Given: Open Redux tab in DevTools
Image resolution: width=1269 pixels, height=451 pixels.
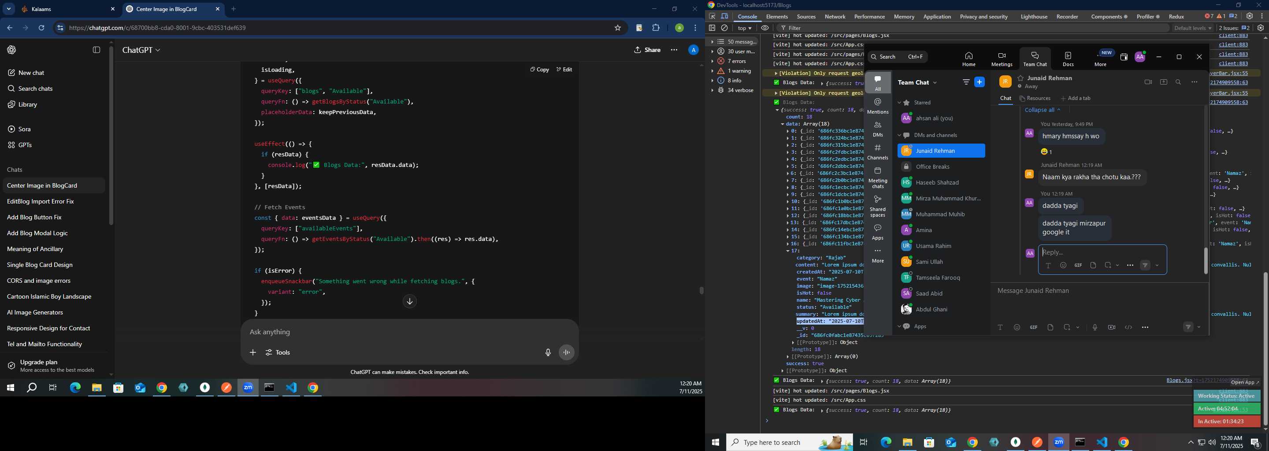Looking at the screenshot, I should point(1176,17).
